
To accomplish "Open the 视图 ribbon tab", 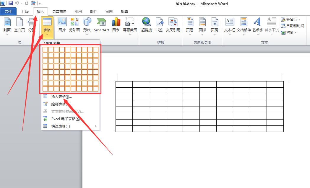I will point(124,12).
